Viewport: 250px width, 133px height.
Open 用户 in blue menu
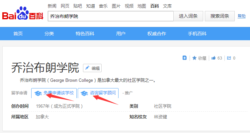[x=121, y=34]
